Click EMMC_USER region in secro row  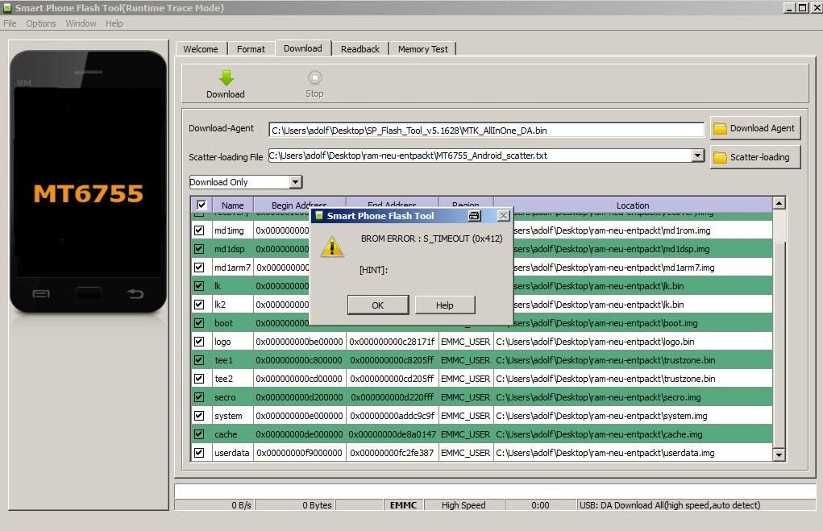coord(466,397)
